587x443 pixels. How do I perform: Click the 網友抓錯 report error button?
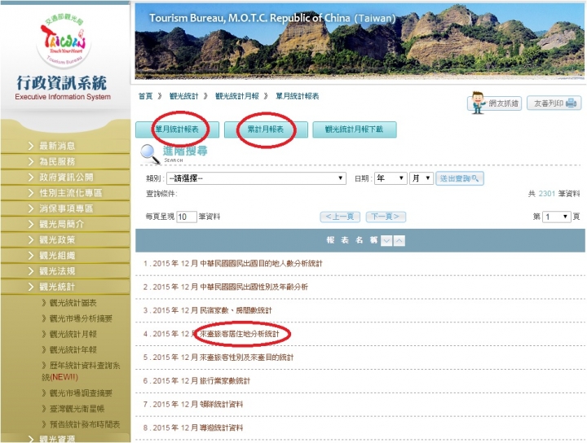coord(495,103)
